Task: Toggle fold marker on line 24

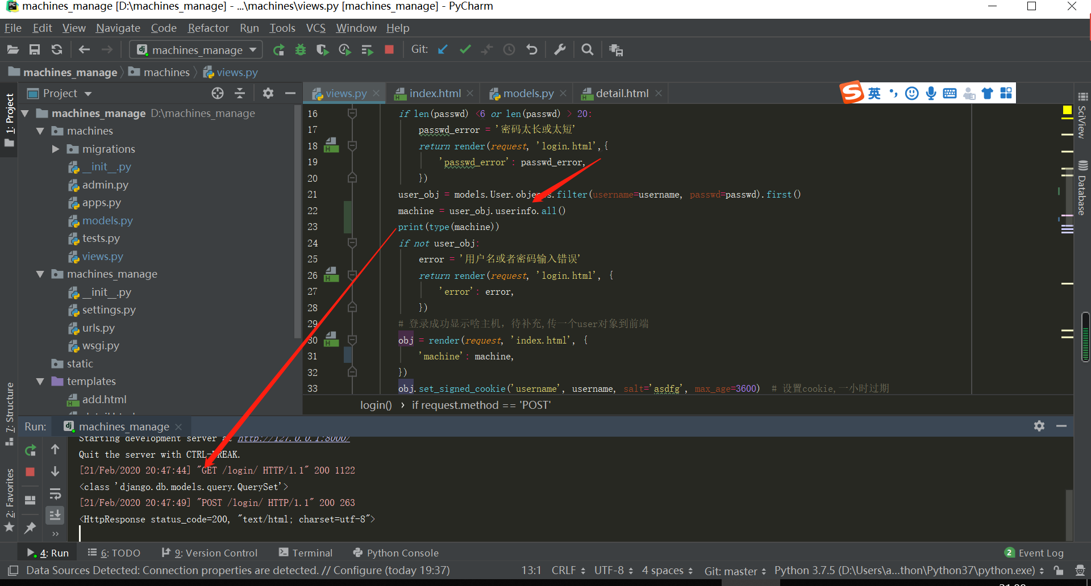Action: pos(352,243)
